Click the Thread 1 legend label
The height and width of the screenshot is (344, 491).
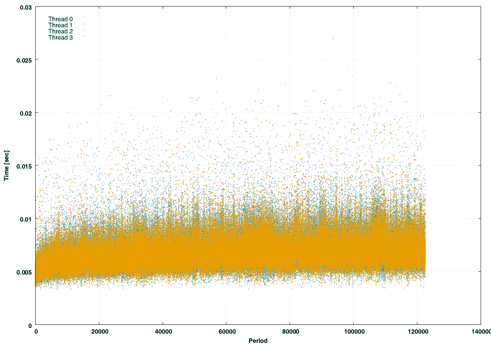point(61,25)
